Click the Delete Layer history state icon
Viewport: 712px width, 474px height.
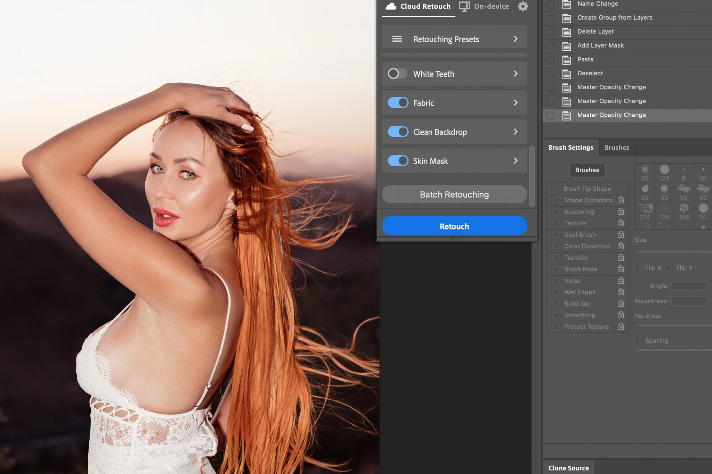[x=566, y=32]
